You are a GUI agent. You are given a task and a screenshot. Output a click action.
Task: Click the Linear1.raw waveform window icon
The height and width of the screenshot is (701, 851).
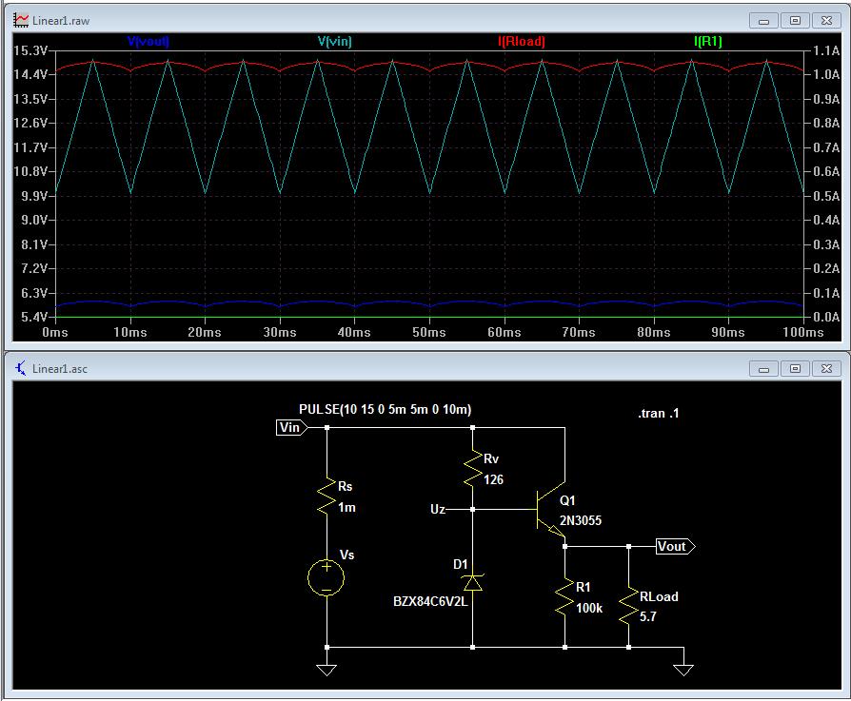(x=21, y=20)
